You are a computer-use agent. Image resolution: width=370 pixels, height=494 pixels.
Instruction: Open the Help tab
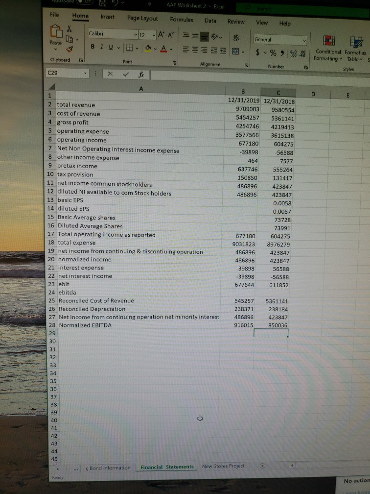(285, 24)
